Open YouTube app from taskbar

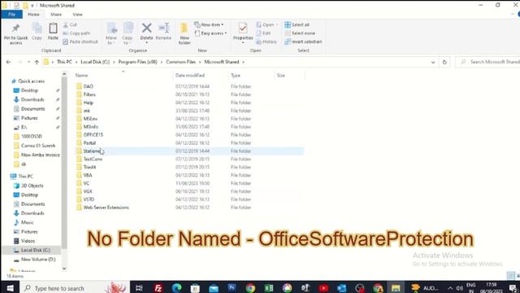[323, 287]
